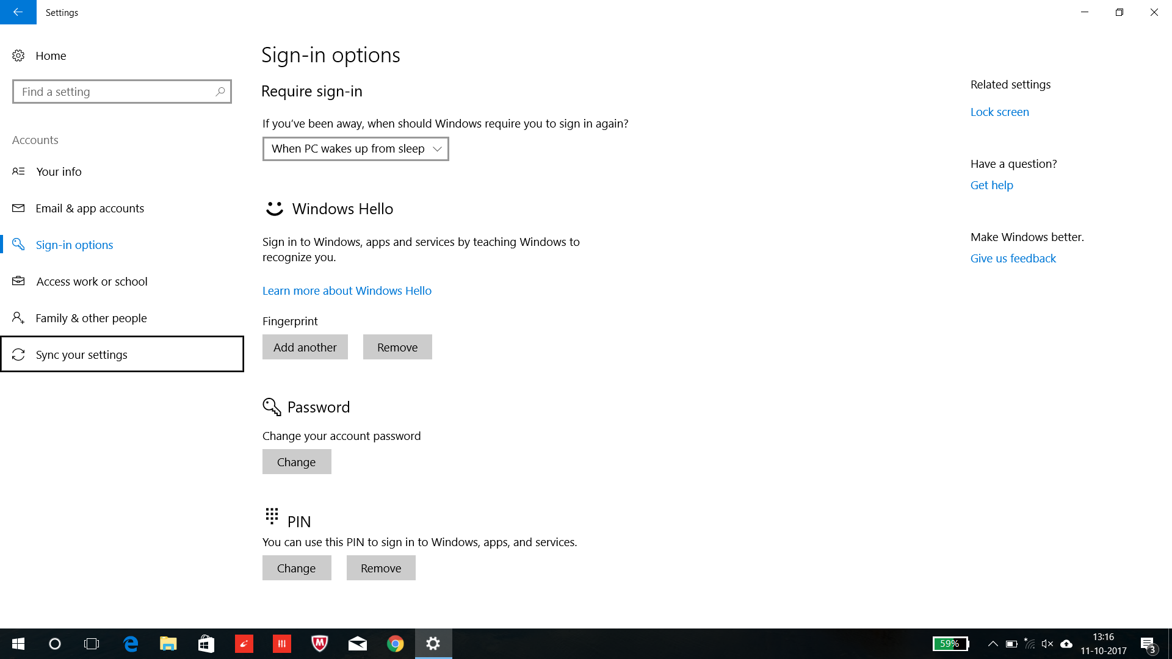Click the Find a setting search field

(121, 92)
